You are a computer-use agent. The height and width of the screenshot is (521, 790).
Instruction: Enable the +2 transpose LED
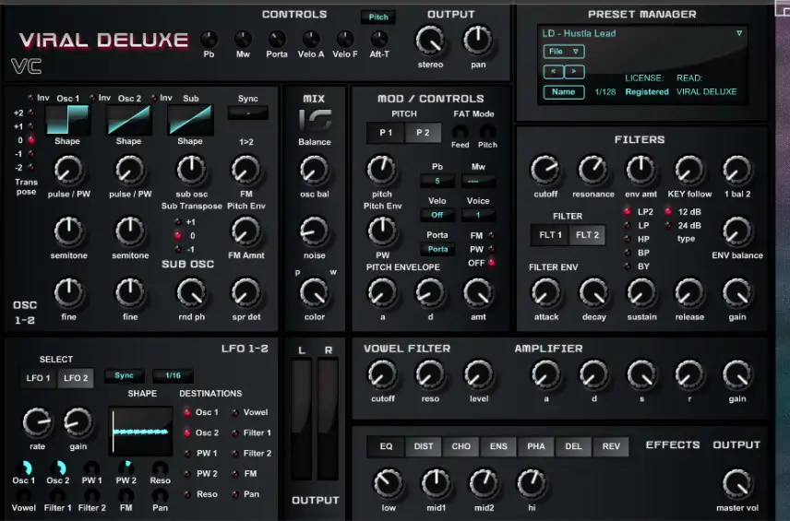click(31, 112)
